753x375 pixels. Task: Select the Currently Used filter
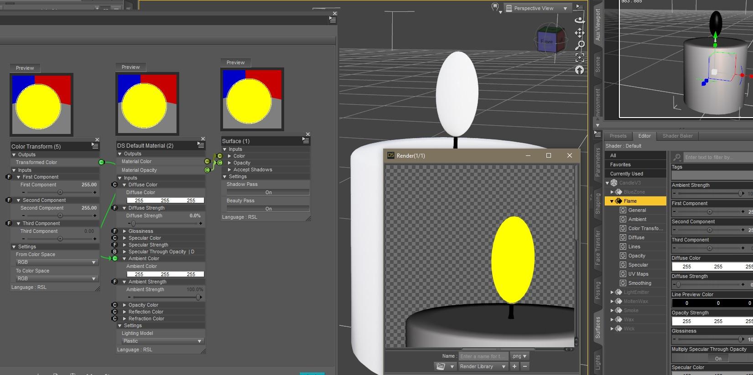point(635,174)
